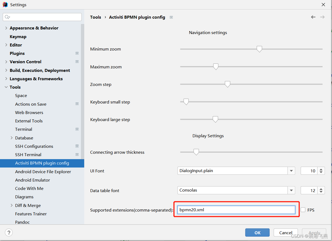This screenshot has height=241, width=332.
Task: Open the Space settings page
Action: [x=21, y=96]
